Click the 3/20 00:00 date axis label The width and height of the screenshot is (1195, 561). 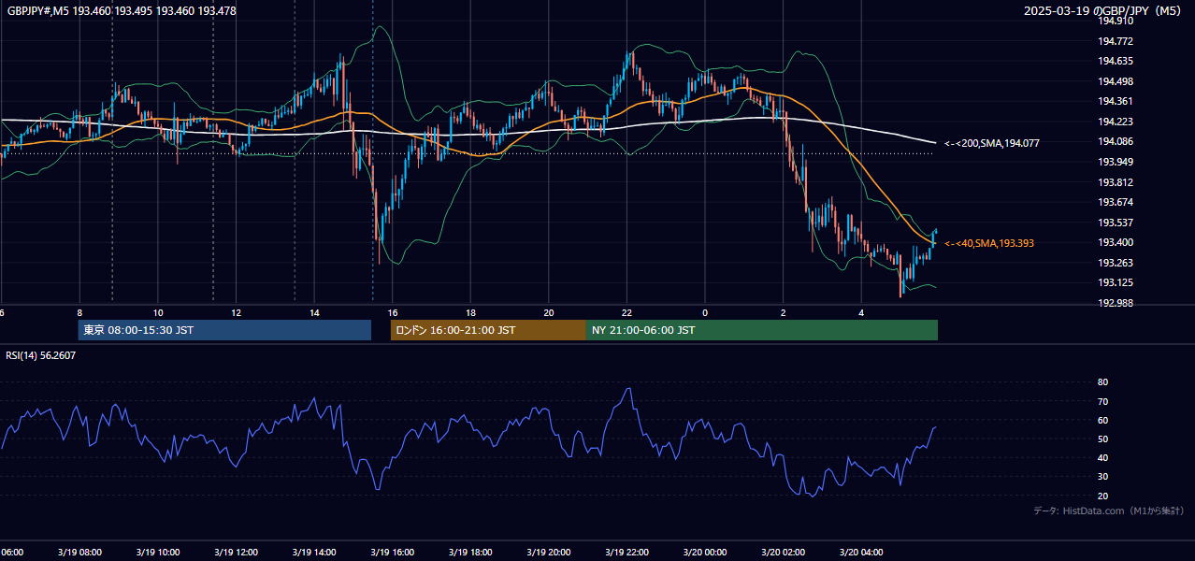tap(705, 553)
